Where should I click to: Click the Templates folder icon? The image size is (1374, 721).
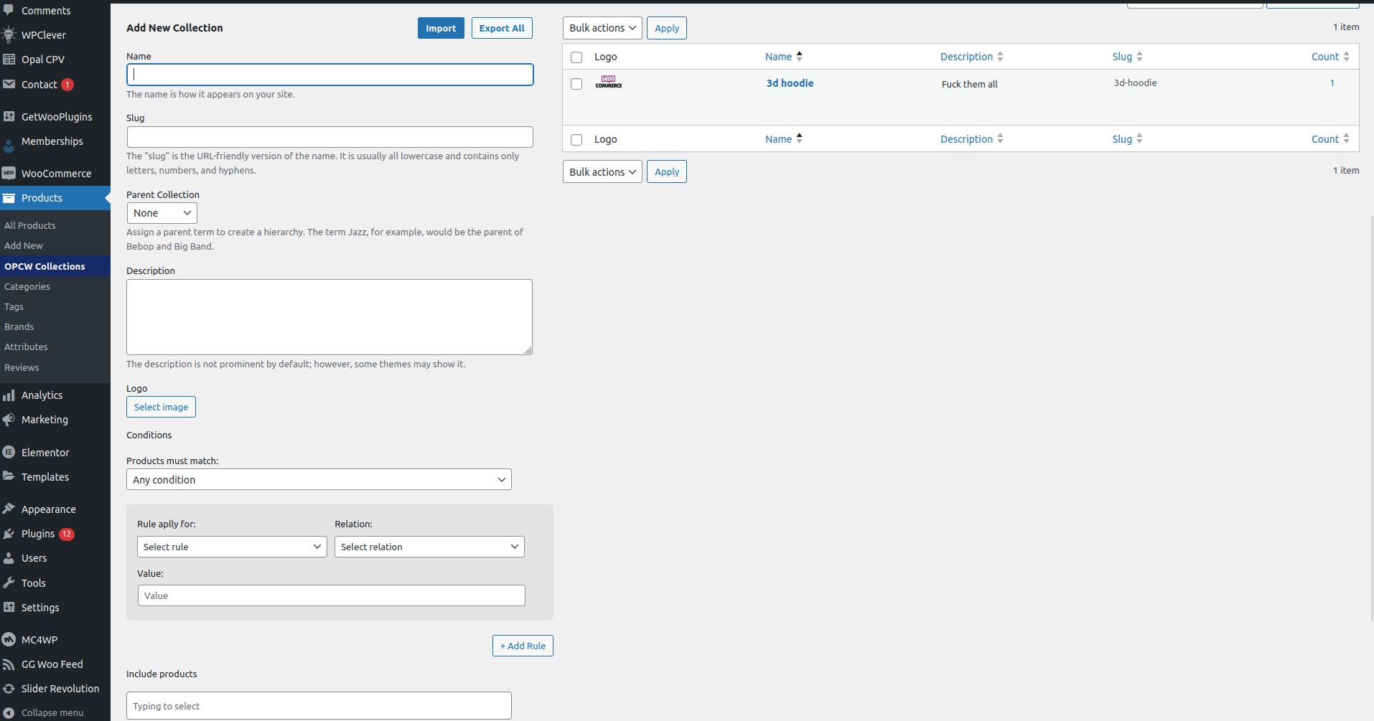[9, 477]
